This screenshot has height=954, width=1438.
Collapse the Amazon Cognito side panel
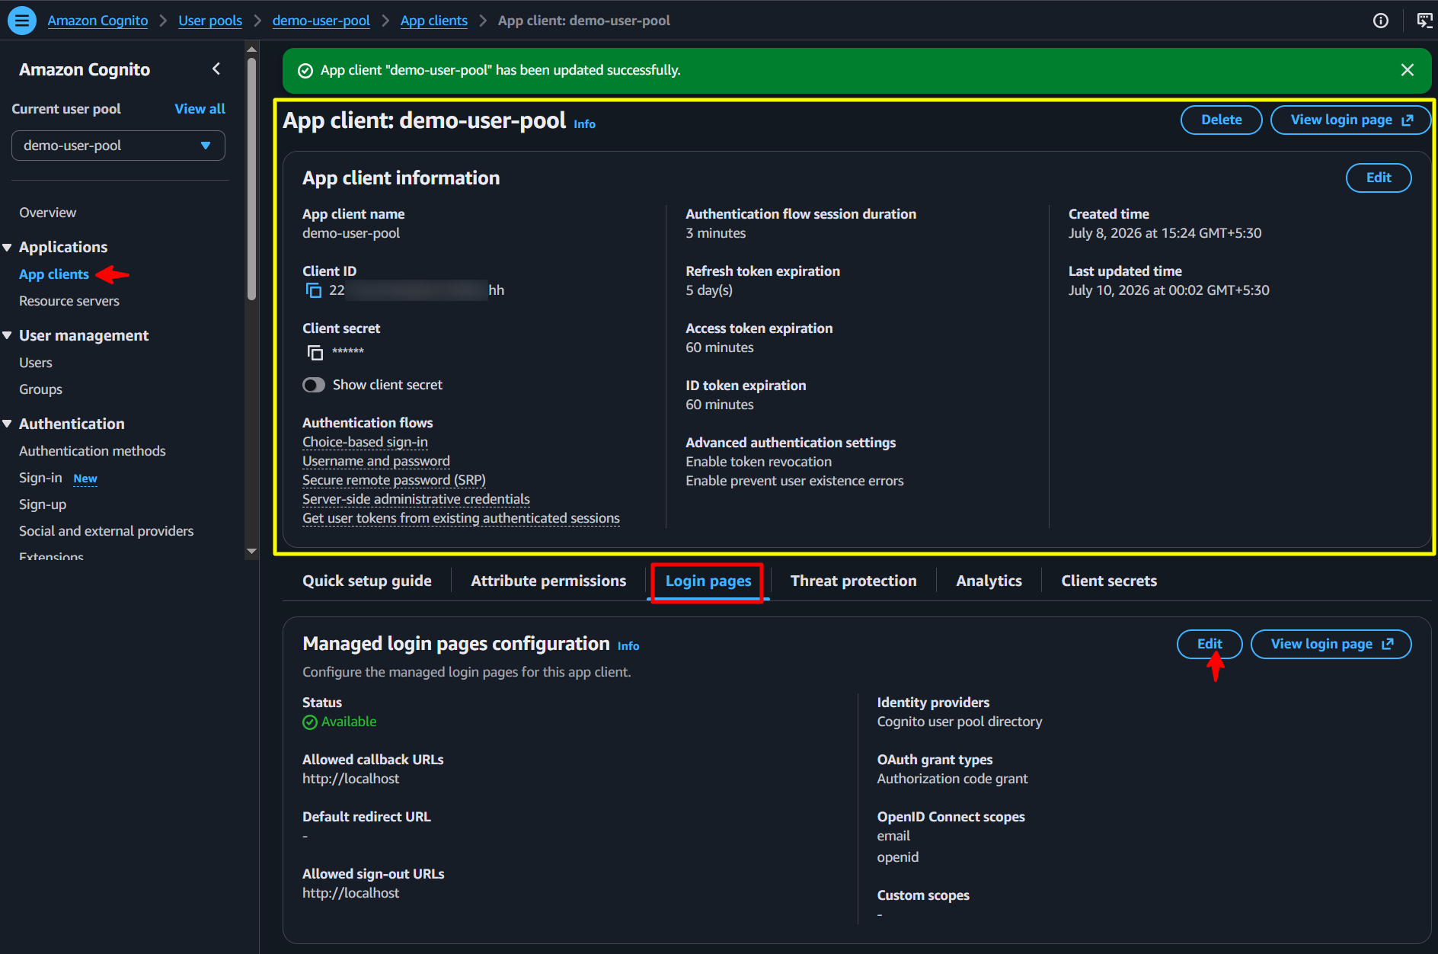pyautogui.click(x=216, y=69)
